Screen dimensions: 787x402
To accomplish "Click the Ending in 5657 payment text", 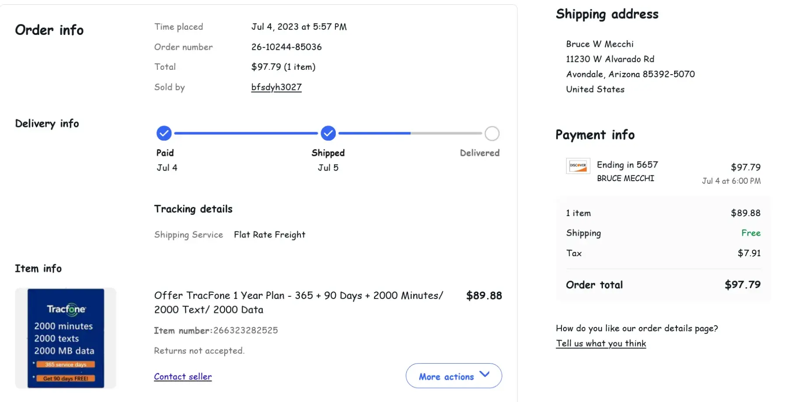I will pyautogui.click(x=627, y=165).
